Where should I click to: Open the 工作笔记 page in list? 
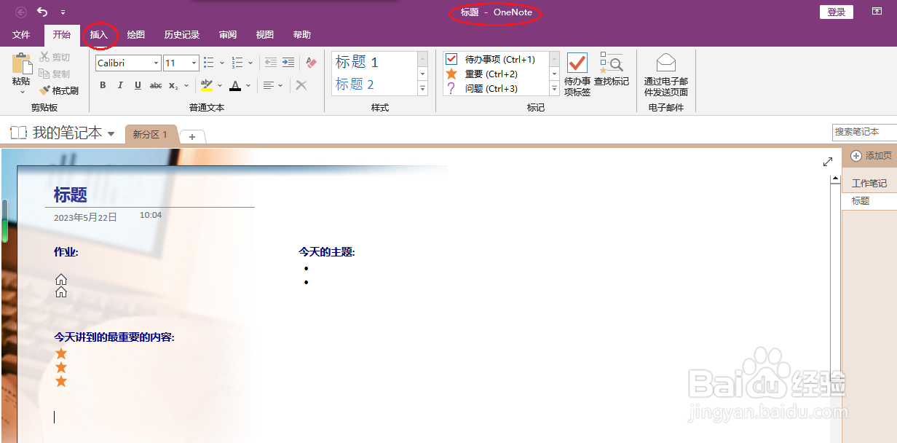869,184
